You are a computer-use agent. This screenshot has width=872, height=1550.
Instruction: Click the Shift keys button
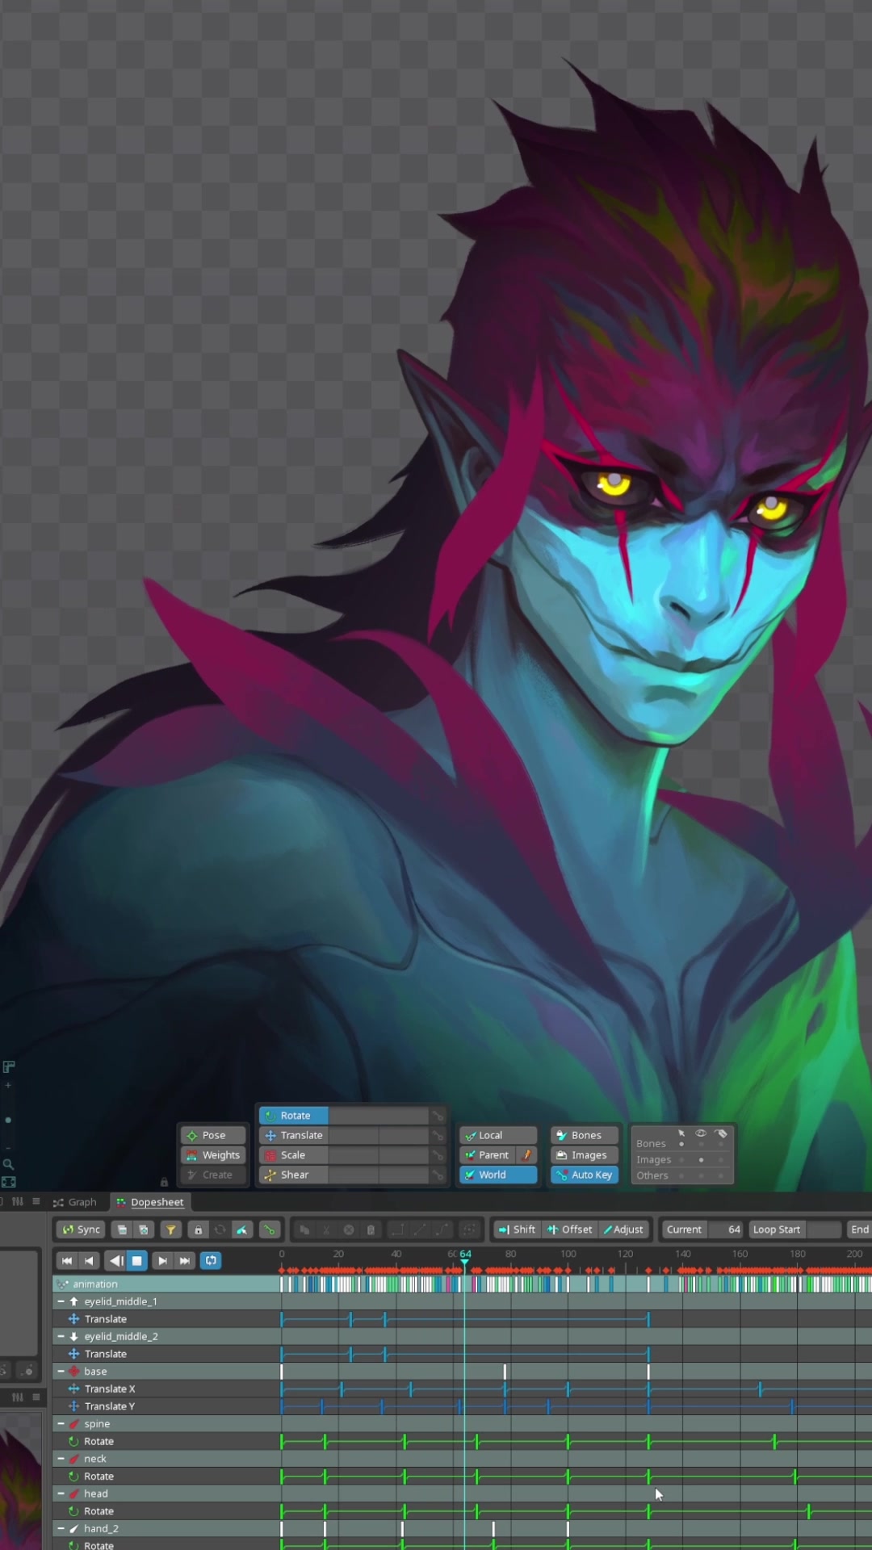[x=517, y=1230]
